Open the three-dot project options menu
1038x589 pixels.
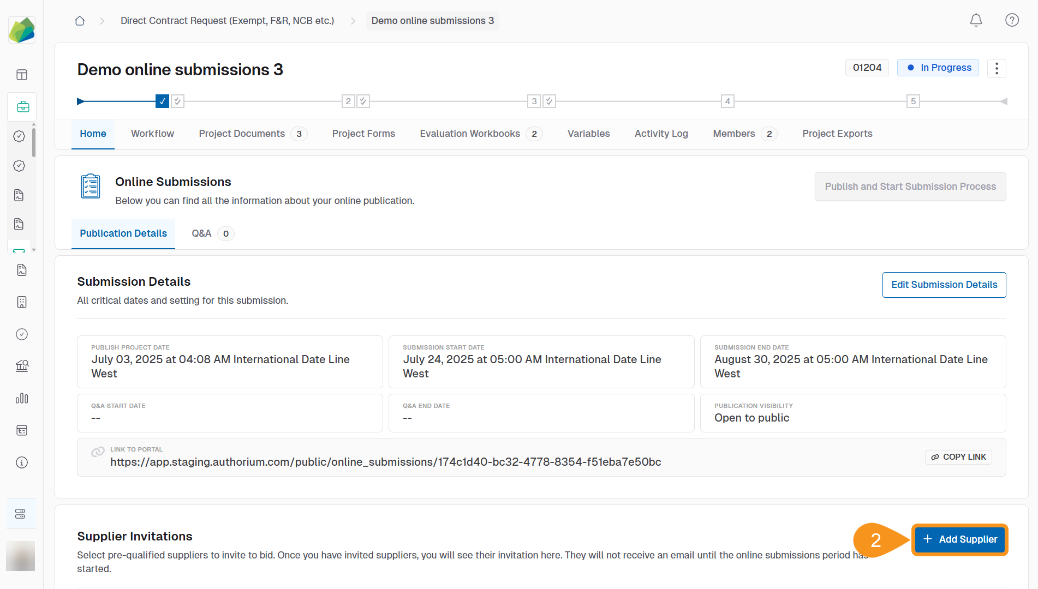997,68
